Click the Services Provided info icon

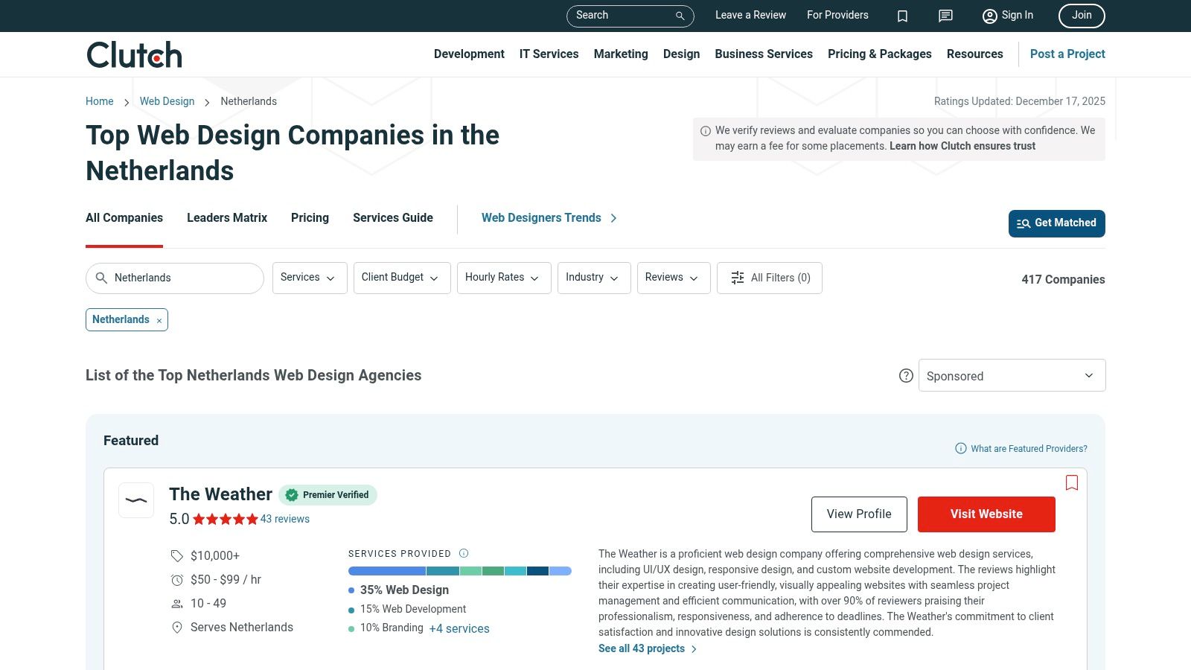(464, 553)
